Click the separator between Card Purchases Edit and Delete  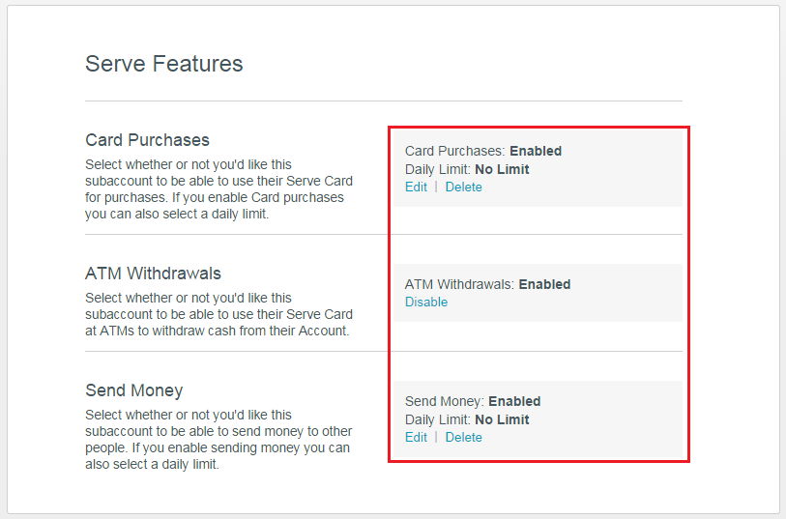(x=436, y=187)
